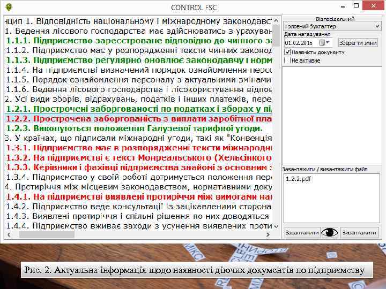
Task: Select row Усі види зборів, відрахувань, податків
Action: point(138,99)
